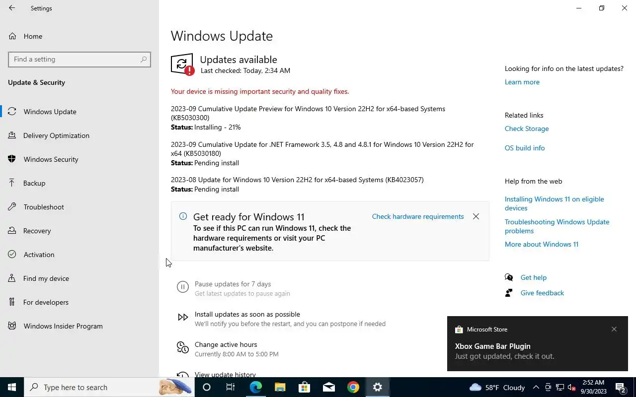Screen dimensions: 636x397
Task: Open the OS build info link
Action: pyautogui.click(x=525, y=148)
